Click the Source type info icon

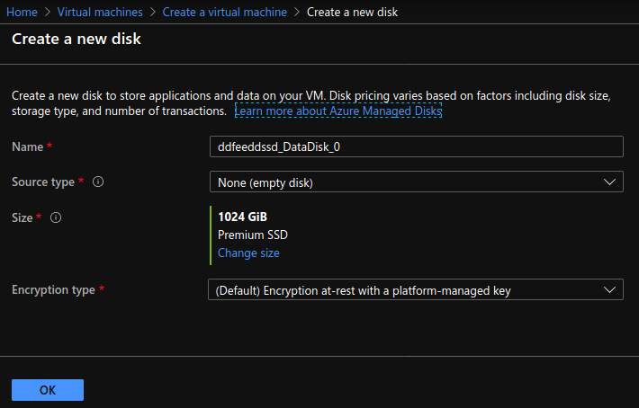coord(99,182)
